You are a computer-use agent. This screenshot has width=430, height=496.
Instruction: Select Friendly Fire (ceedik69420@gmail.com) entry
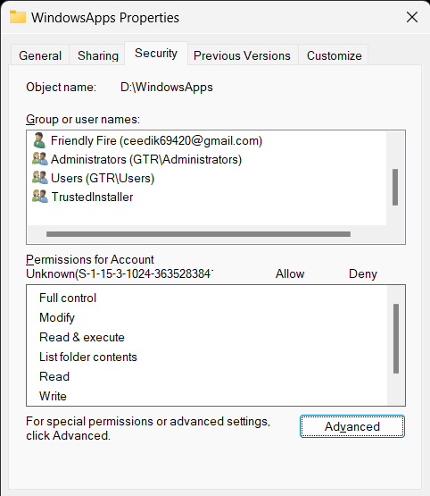tap(156, 141)
